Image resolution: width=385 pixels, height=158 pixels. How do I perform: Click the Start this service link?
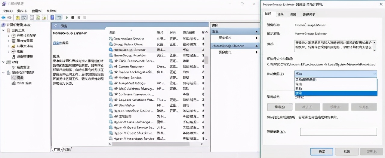pyautogui.click(x=56, y=43)
